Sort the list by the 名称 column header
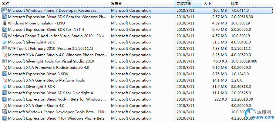 (55, 3)
